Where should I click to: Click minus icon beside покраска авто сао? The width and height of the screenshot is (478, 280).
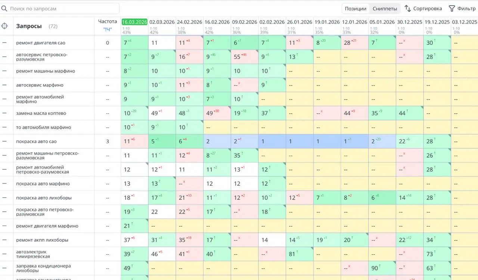pyautogui.click(x=4, y=142)
